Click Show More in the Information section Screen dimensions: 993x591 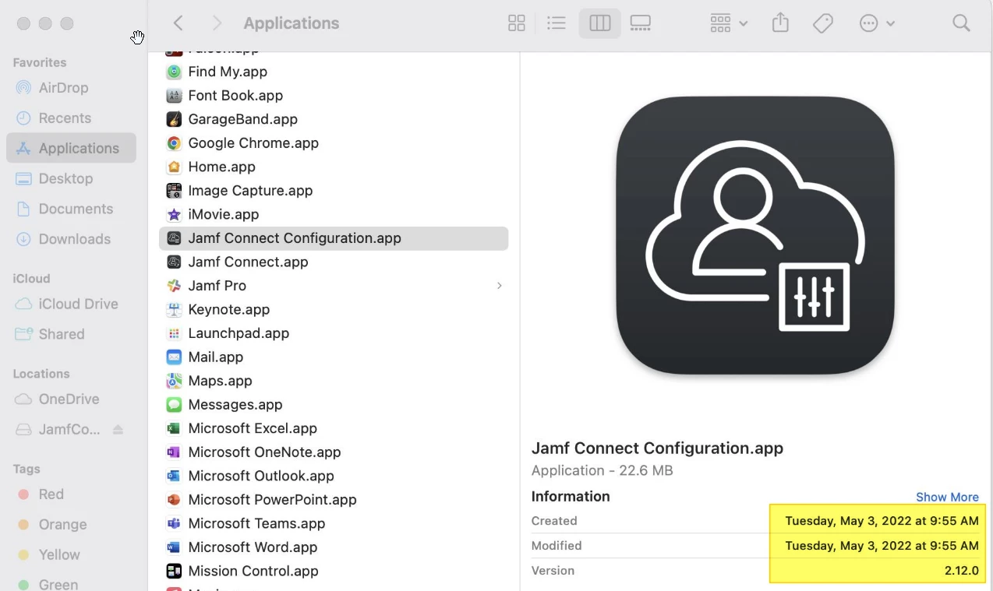(x=947, y=497)
